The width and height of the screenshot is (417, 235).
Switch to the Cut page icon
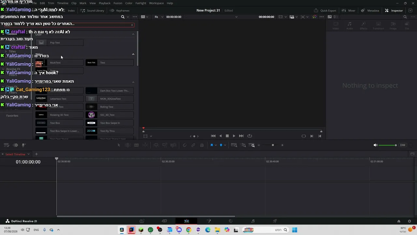pyautogui.click(x=164, y=221)
